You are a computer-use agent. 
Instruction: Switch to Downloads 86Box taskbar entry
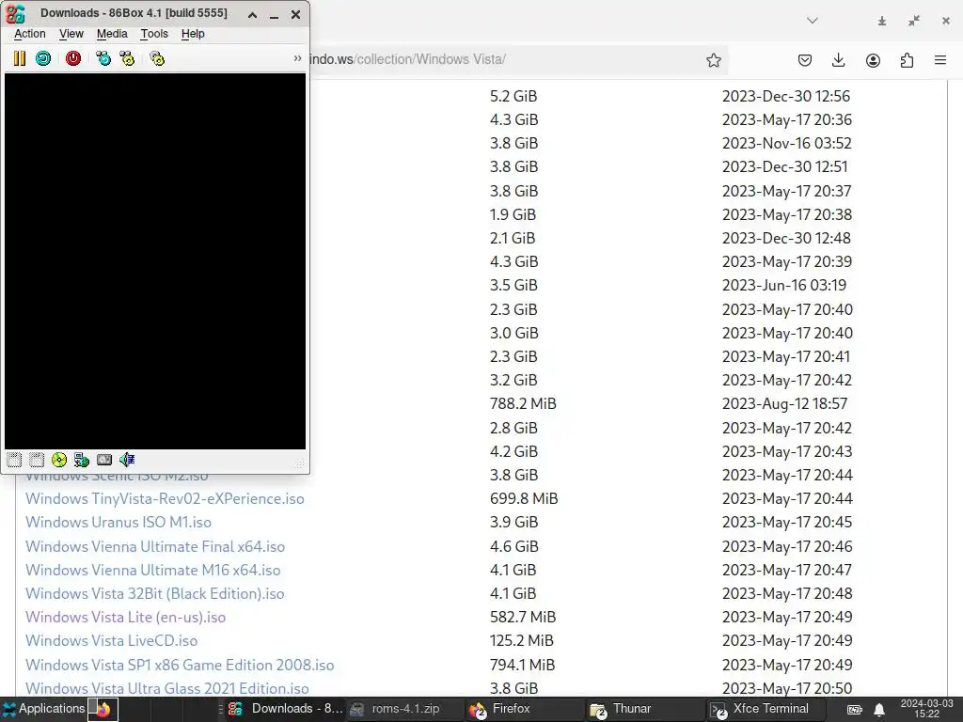[286, 709]
